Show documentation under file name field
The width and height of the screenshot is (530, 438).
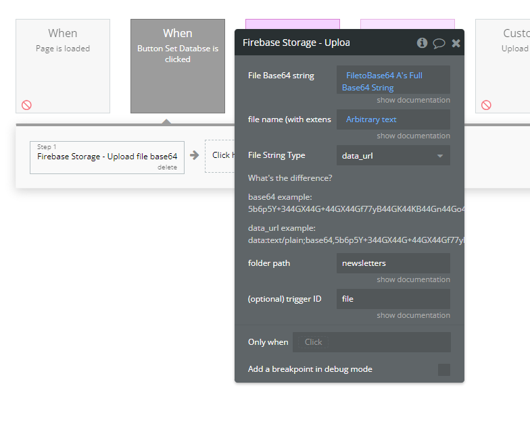click(x=414, y=136)
